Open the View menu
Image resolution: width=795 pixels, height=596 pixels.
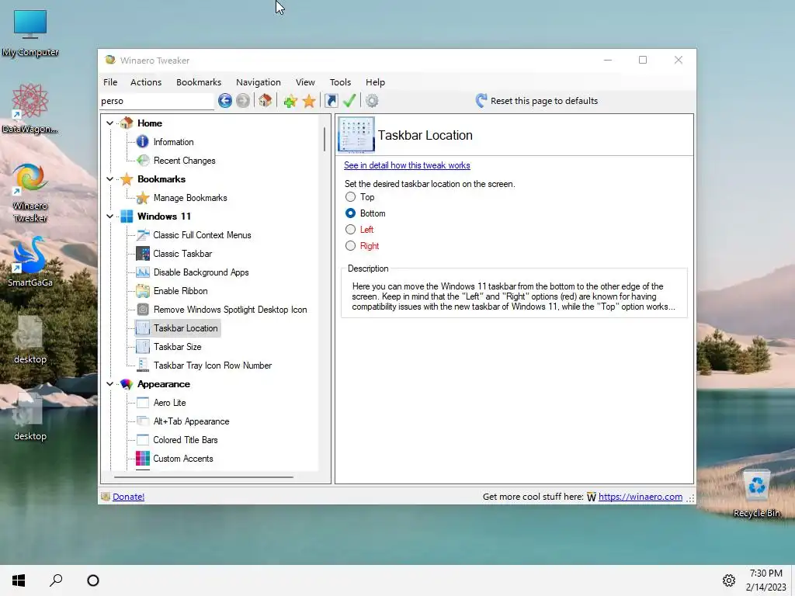click(305, 82)
